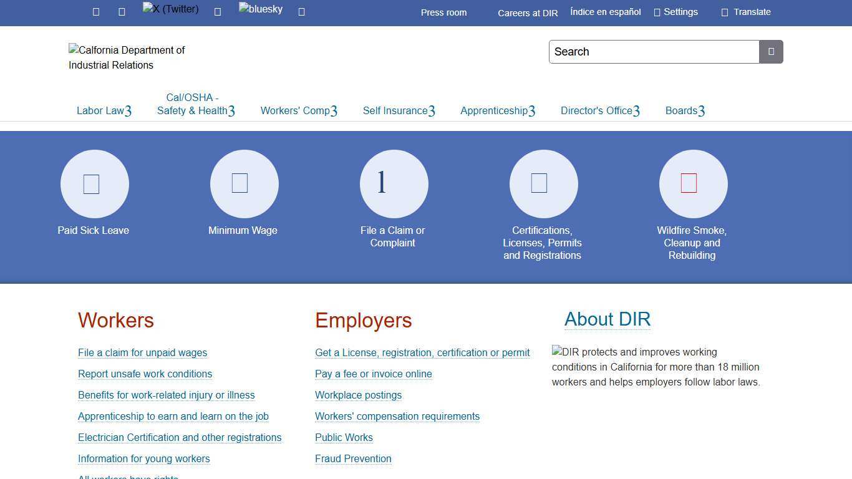852x479 pixels.
Task: Open the Paid Sick Leave icon
Action: click(x=94, y=183)
